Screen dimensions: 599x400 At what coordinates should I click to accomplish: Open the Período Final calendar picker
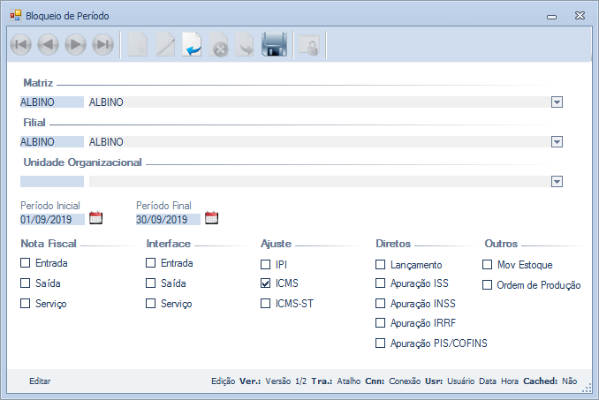click(x=211, y=218)
